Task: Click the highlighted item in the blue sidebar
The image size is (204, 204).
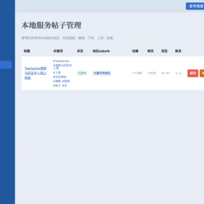Action: tap(6, 65)
